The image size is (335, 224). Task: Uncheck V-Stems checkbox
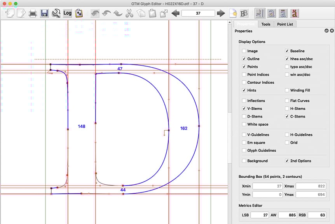click(x=244, y=108)
